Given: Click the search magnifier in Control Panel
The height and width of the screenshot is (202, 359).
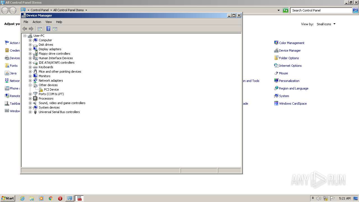Looking at the screenshot, I should click(355, 10).
